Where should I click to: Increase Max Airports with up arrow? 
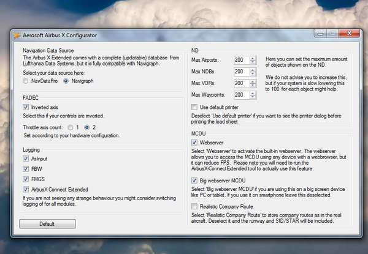253,58
